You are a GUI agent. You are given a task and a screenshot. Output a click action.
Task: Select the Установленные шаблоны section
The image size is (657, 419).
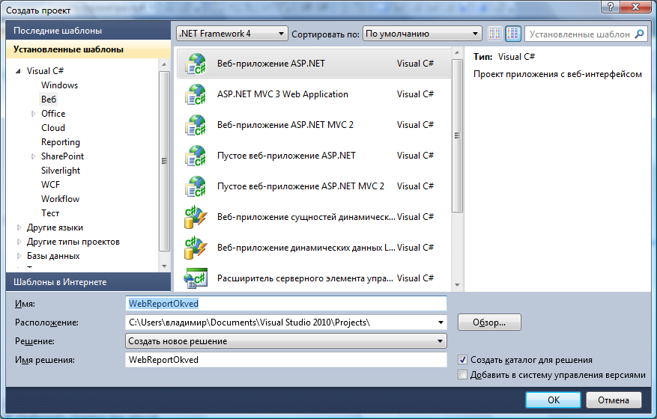(x=88, y=49)
